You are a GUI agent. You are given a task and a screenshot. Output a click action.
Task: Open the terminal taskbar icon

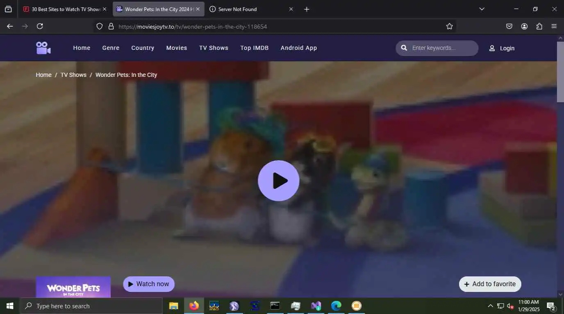(275, 306)
